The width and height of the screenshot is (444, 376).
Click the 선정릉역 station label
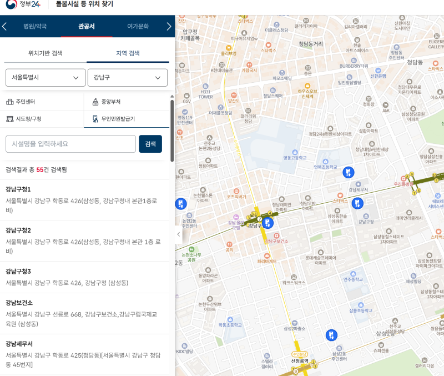pyautogui.click(x=300, y=360)
